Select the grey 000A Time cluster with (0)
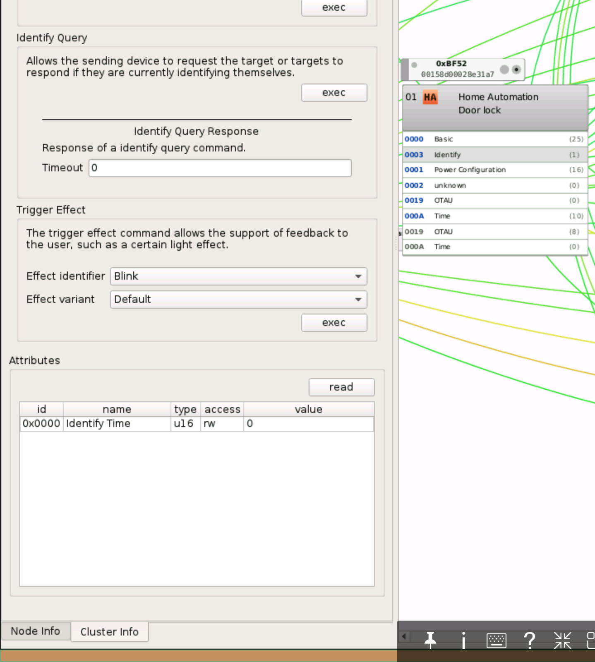 [495, 247]
